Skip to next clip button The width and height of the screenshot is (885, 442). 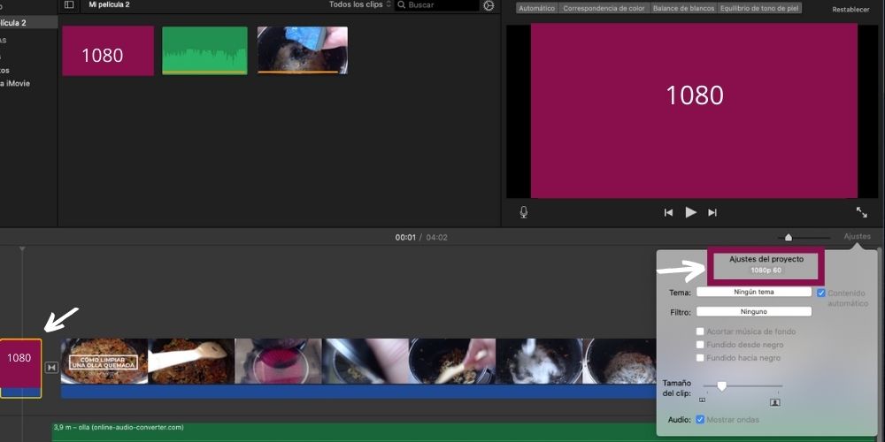(712, 212)
